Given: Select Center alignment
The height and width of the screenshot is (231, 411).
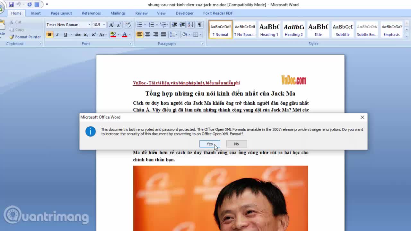Looking at the screenshot, I should pyautogui.click(x=147, y=34).
